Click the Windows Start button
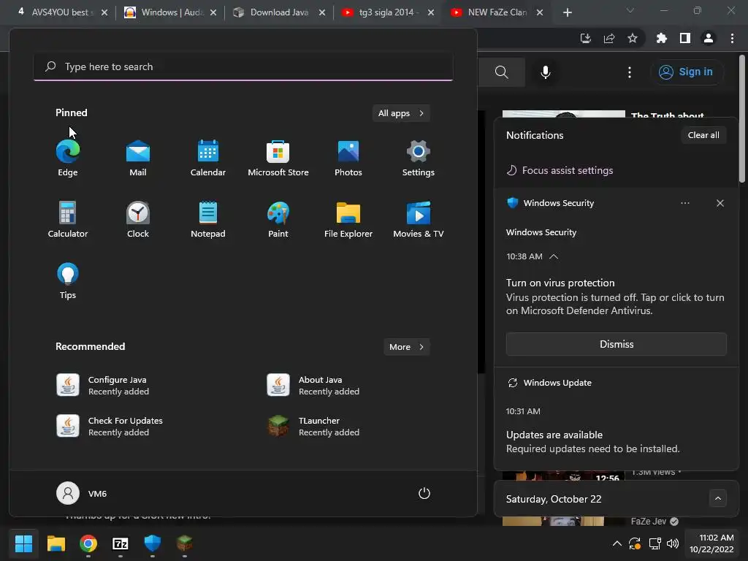Screen dimensions: 748x561 [x=23, y=543]
